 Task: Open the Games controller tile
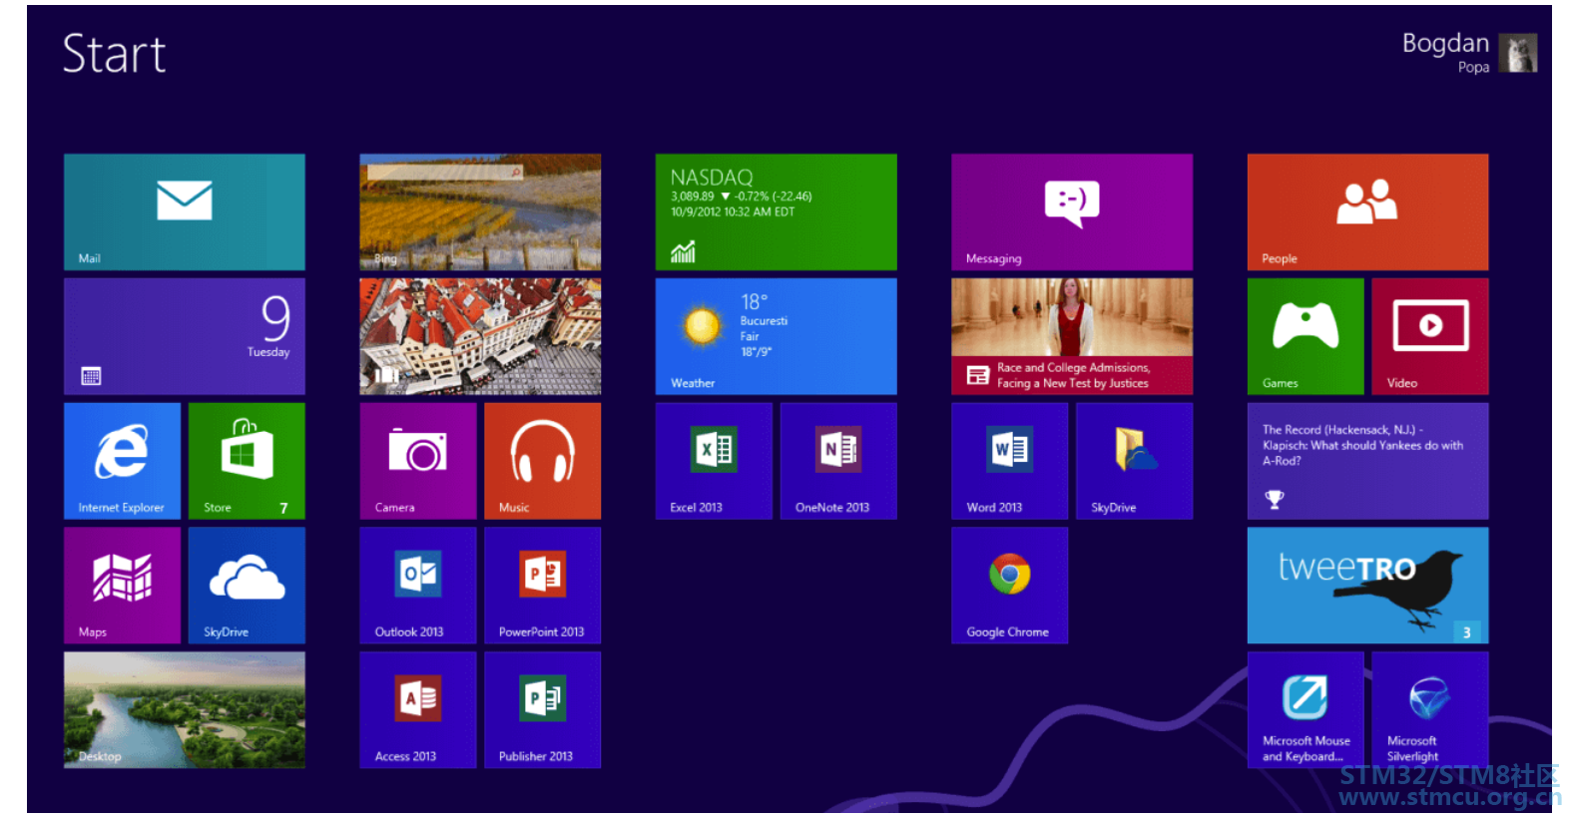pos(1306,336)
